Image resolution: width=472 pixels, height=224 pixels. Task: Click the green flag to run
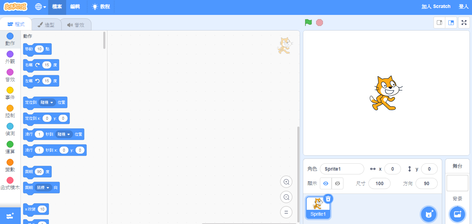[308, 23]
